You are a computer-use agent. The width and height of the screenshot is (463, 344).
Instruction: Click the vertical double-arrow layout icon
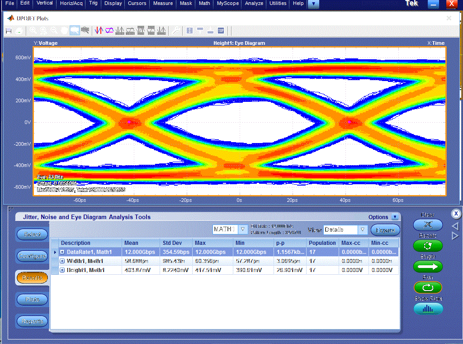189,30
